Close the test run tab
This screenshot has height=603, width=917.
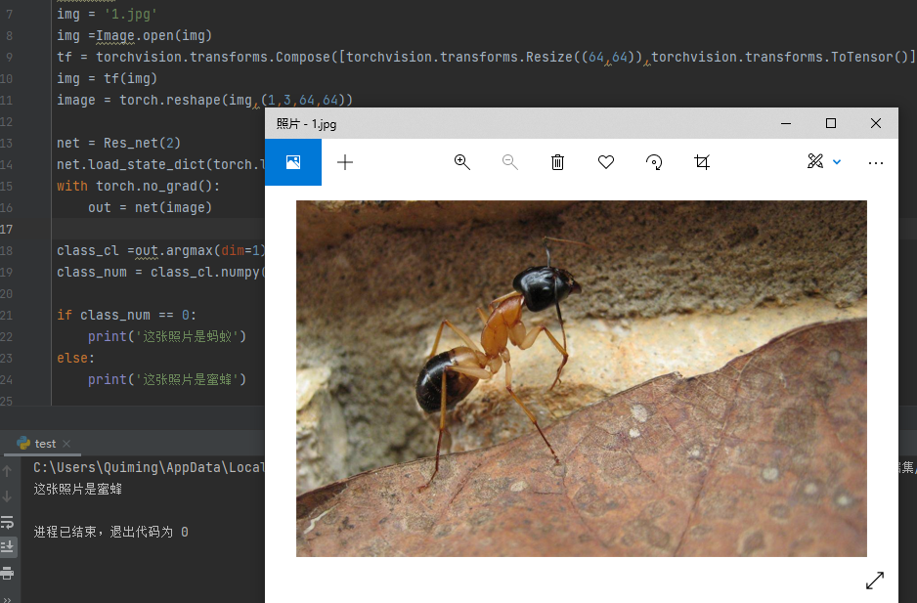tap(66, 444)
